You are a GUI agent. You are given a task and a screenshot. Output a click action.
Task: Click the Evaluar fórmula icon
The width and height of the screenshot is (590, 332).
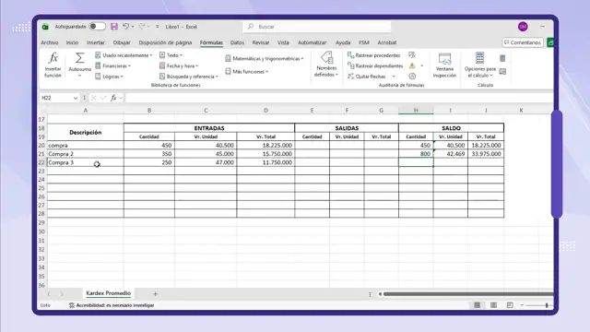[x=412, y=77]
